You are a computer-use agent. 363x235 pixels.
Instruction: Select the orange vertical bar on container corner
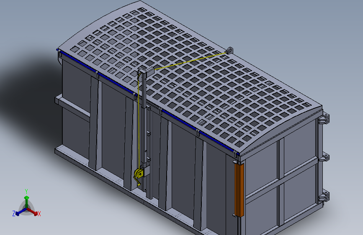point(239,190)
